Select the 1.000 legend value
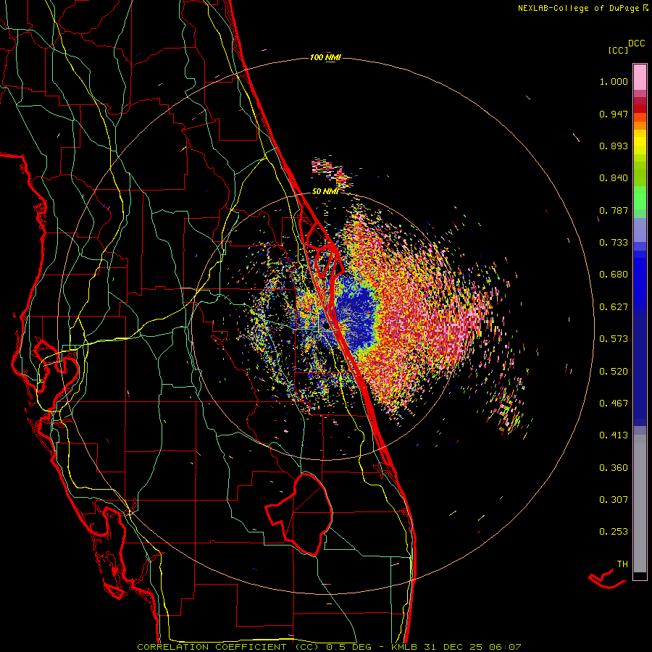Viewport: 652px width, 652px height. click(614, 81)
